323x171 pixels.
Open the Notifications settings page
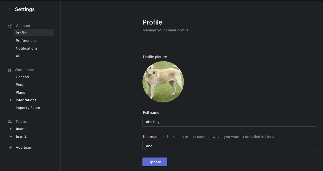point(27,48)
